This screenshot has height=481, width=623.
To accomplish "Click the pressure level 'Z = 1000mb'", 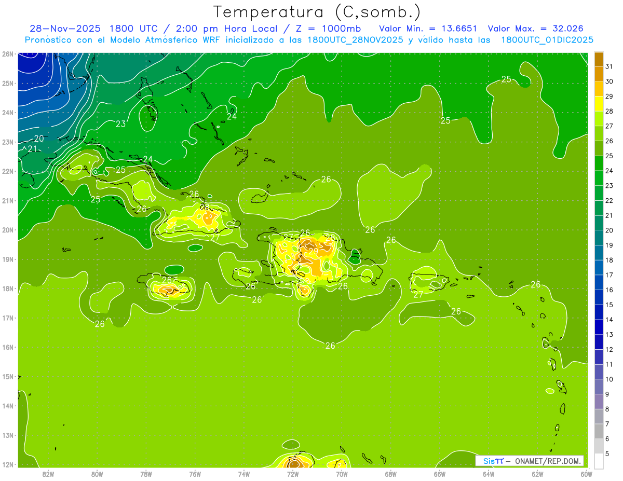I will click(328, 29).
